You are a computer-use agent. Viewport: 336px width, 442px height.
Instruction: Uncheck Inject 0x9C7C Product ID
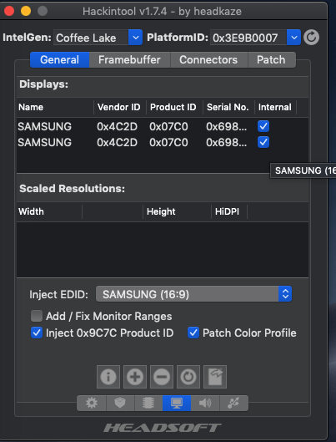[x=37, y=333]
